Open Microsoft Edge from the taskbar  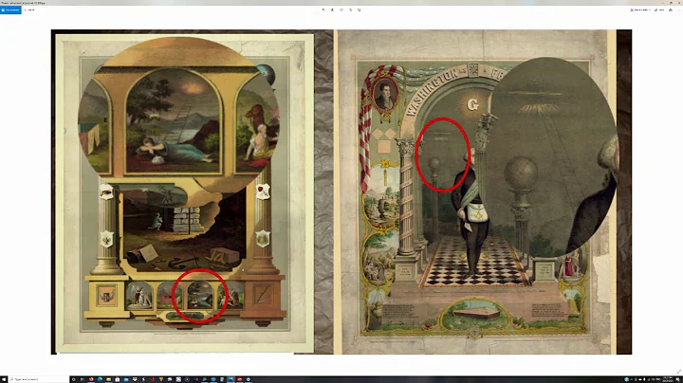pyautogui.click(x=100, y=379)
